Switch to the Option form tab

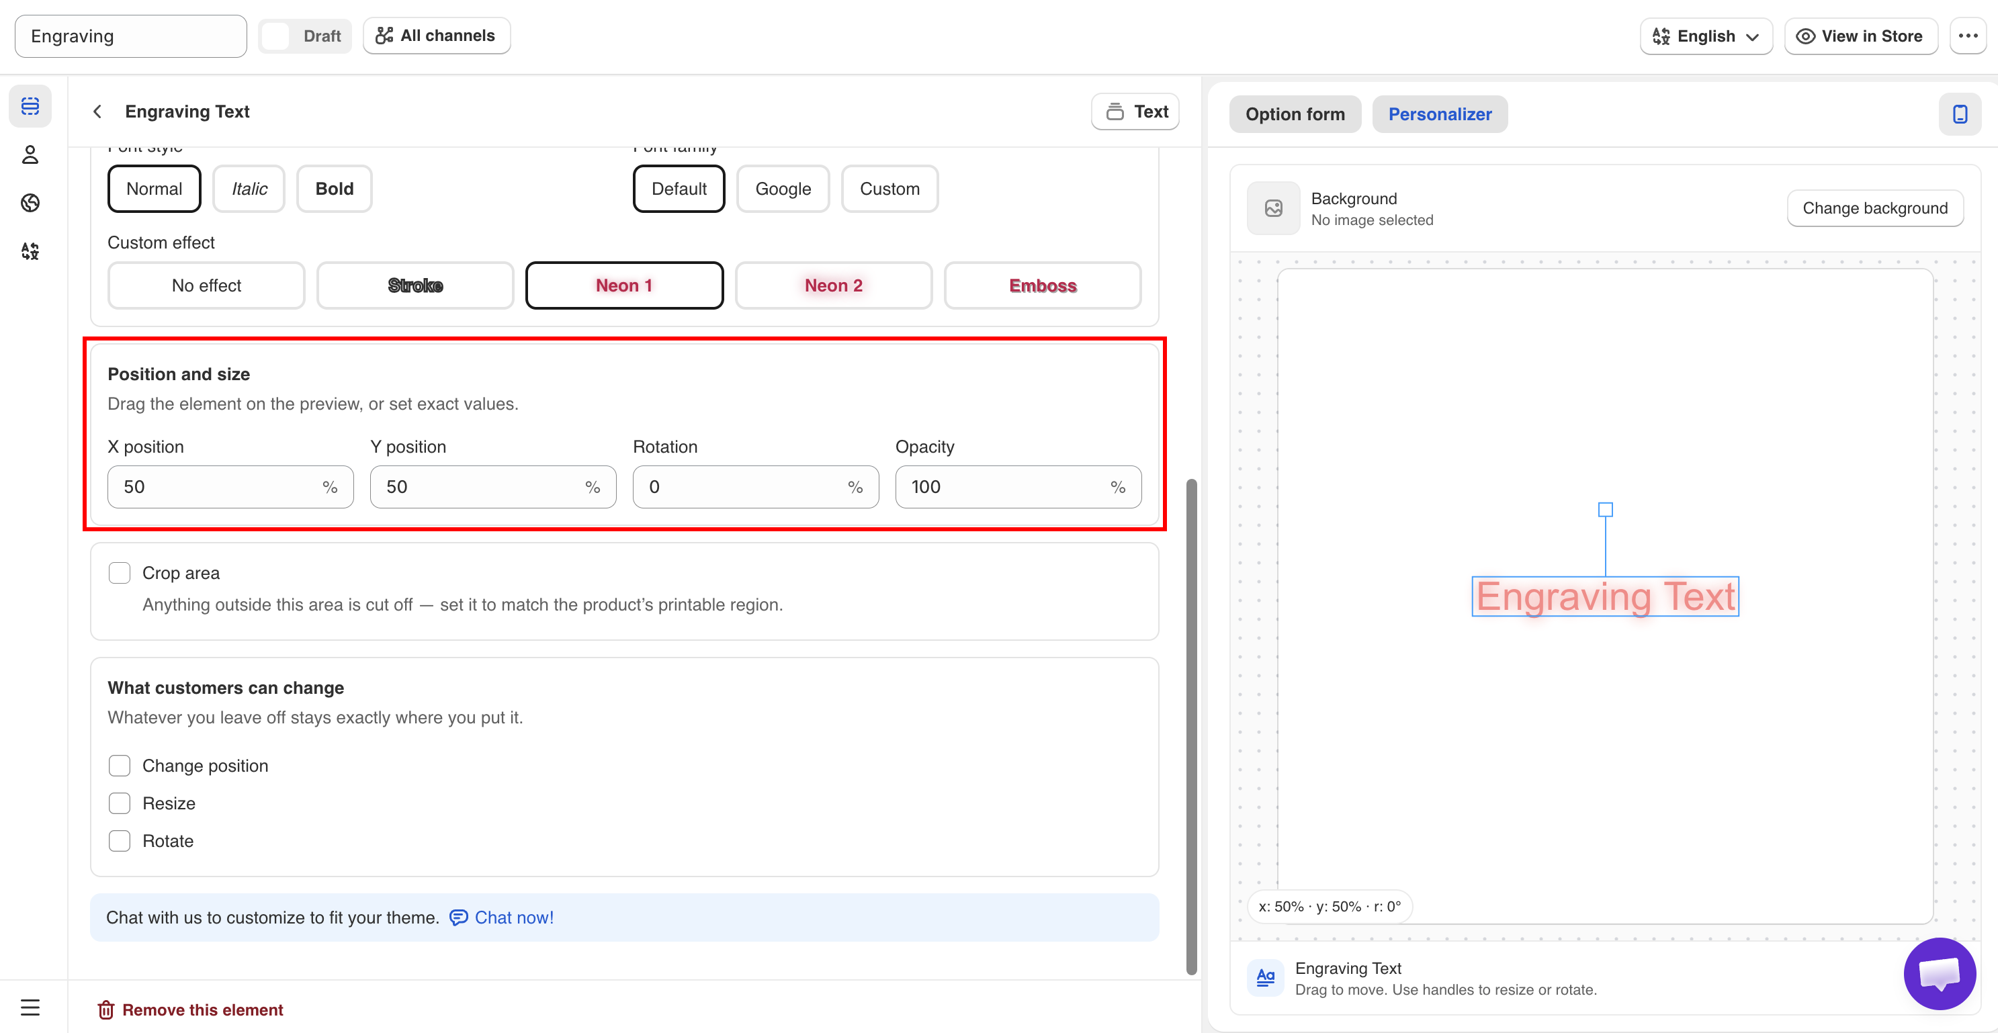click(1295, 114)
